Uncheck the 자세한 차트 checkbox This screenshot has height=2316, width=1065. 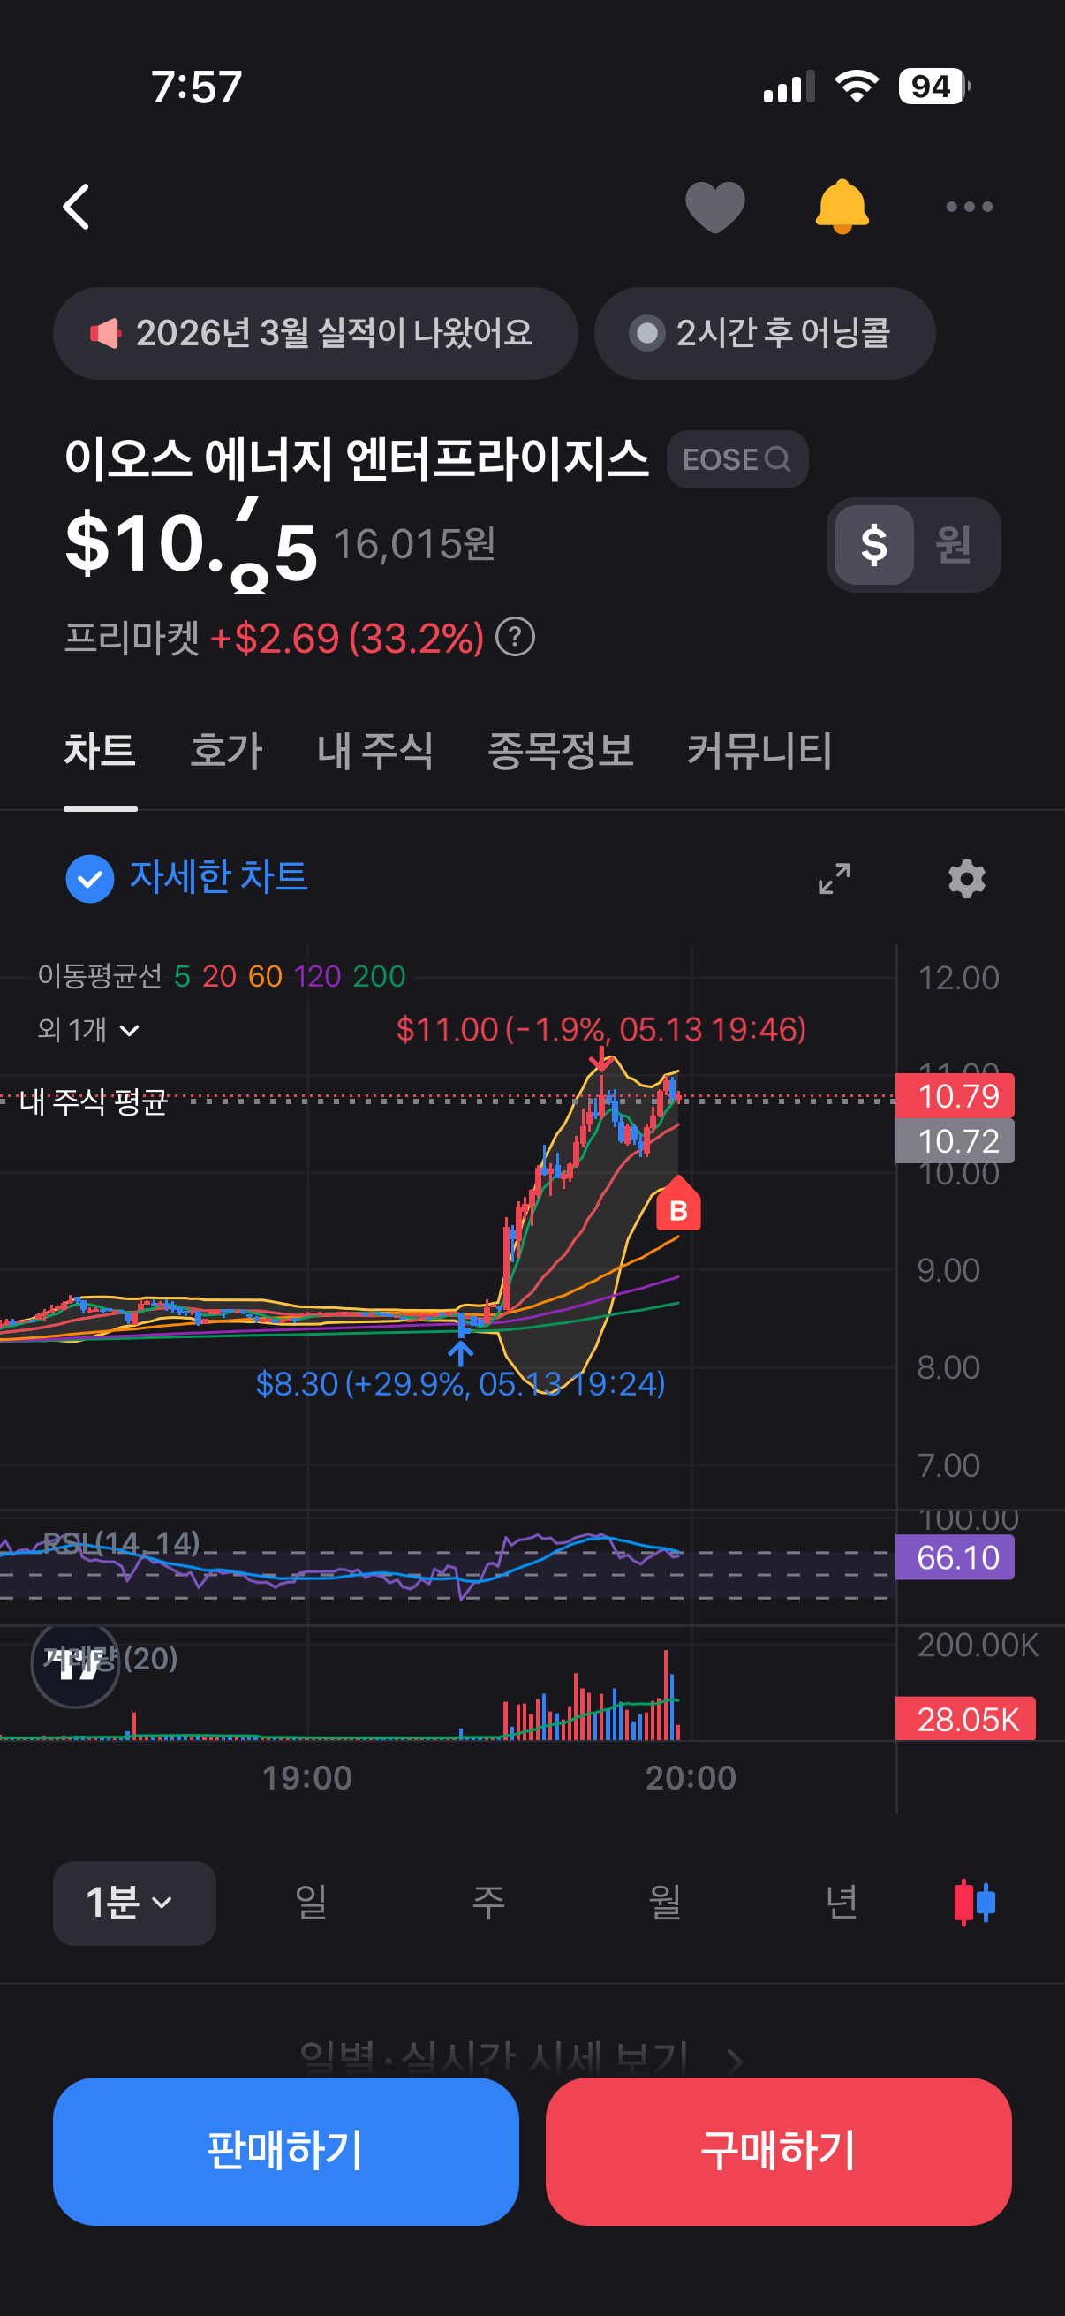click(90, 878)
